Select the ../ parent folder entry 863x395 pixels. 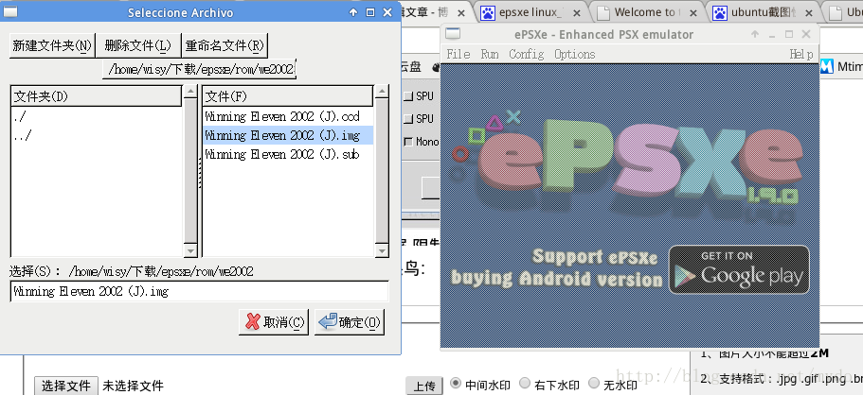(97, 135)
